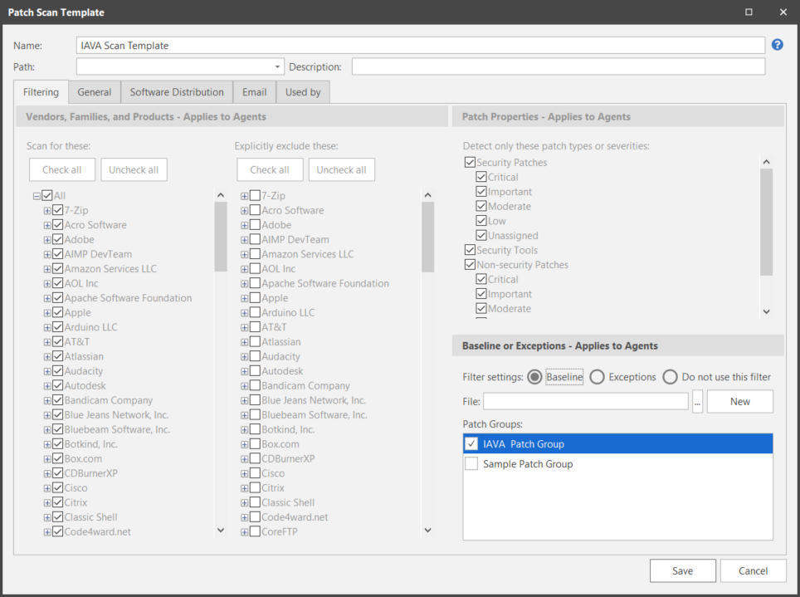Click New to create a baseline file

(x=739, y=401)
